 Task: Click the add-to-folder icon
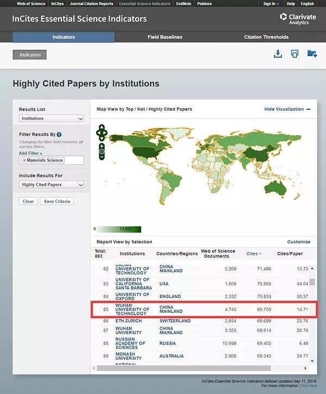coord(312,54)
